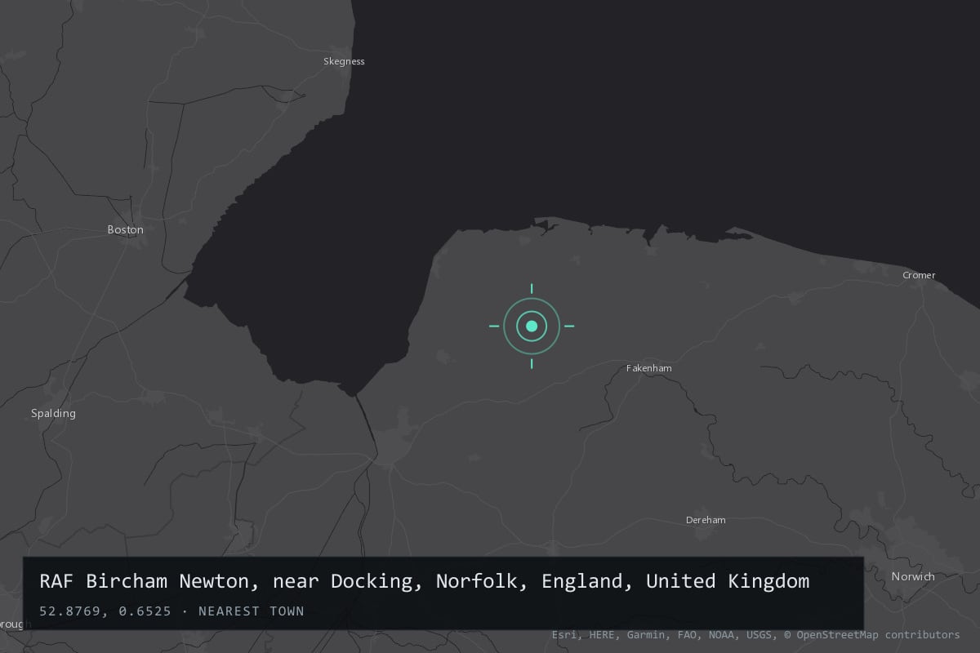The image size is (980, 653).
Task: Click the NEAREST TOWN caption
Action: [251, 611]
